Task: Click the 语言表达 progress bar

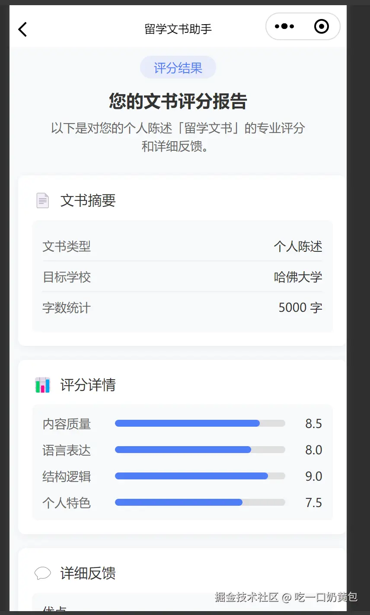Action: tap(200, 450)
